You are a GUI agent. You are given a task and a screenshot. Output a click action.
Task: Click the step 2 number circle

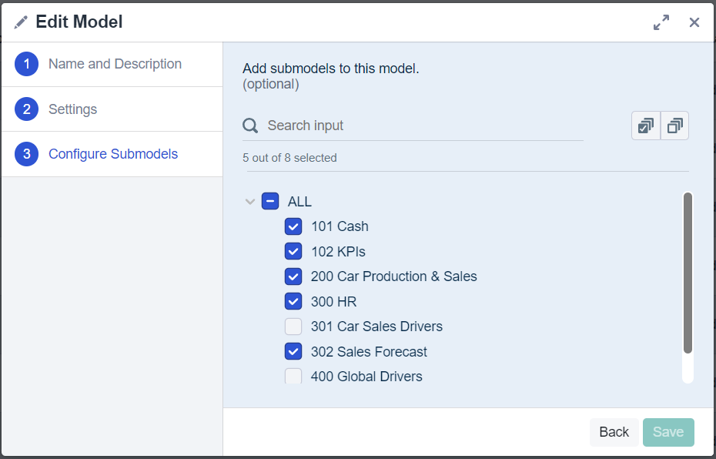coord(26,109)
